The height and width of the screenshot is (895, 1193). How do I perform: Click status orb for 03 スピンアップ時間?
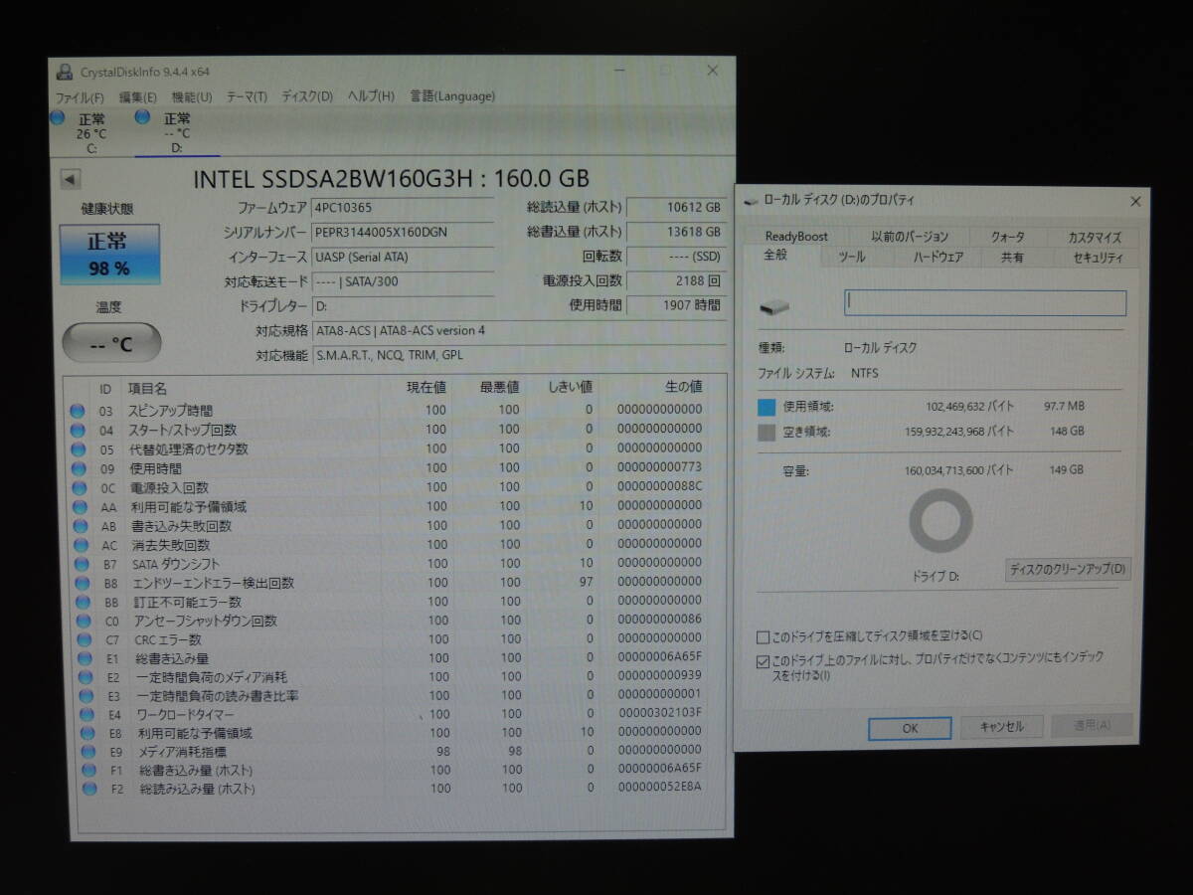78,410
